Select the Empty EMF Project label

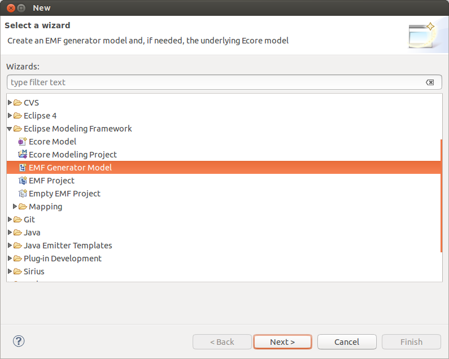pos(64,194)
